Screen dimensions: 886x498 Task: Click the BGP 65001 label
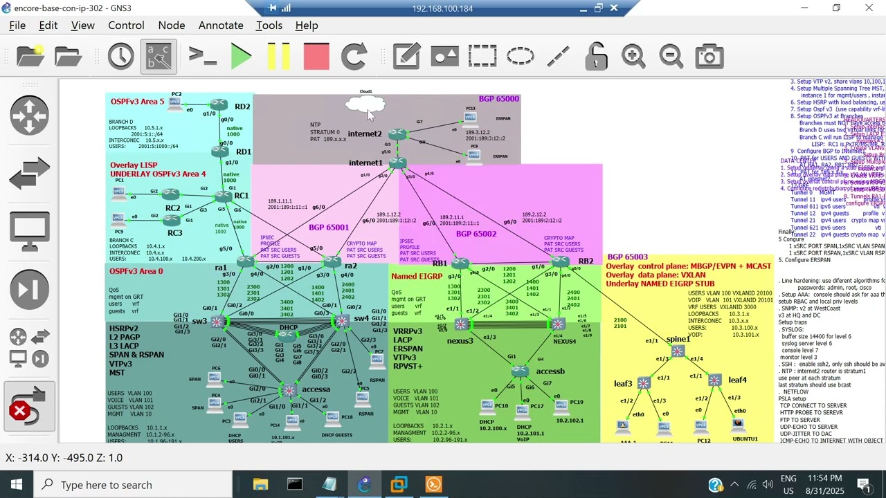pyautogui.click(x=329, y=227)
